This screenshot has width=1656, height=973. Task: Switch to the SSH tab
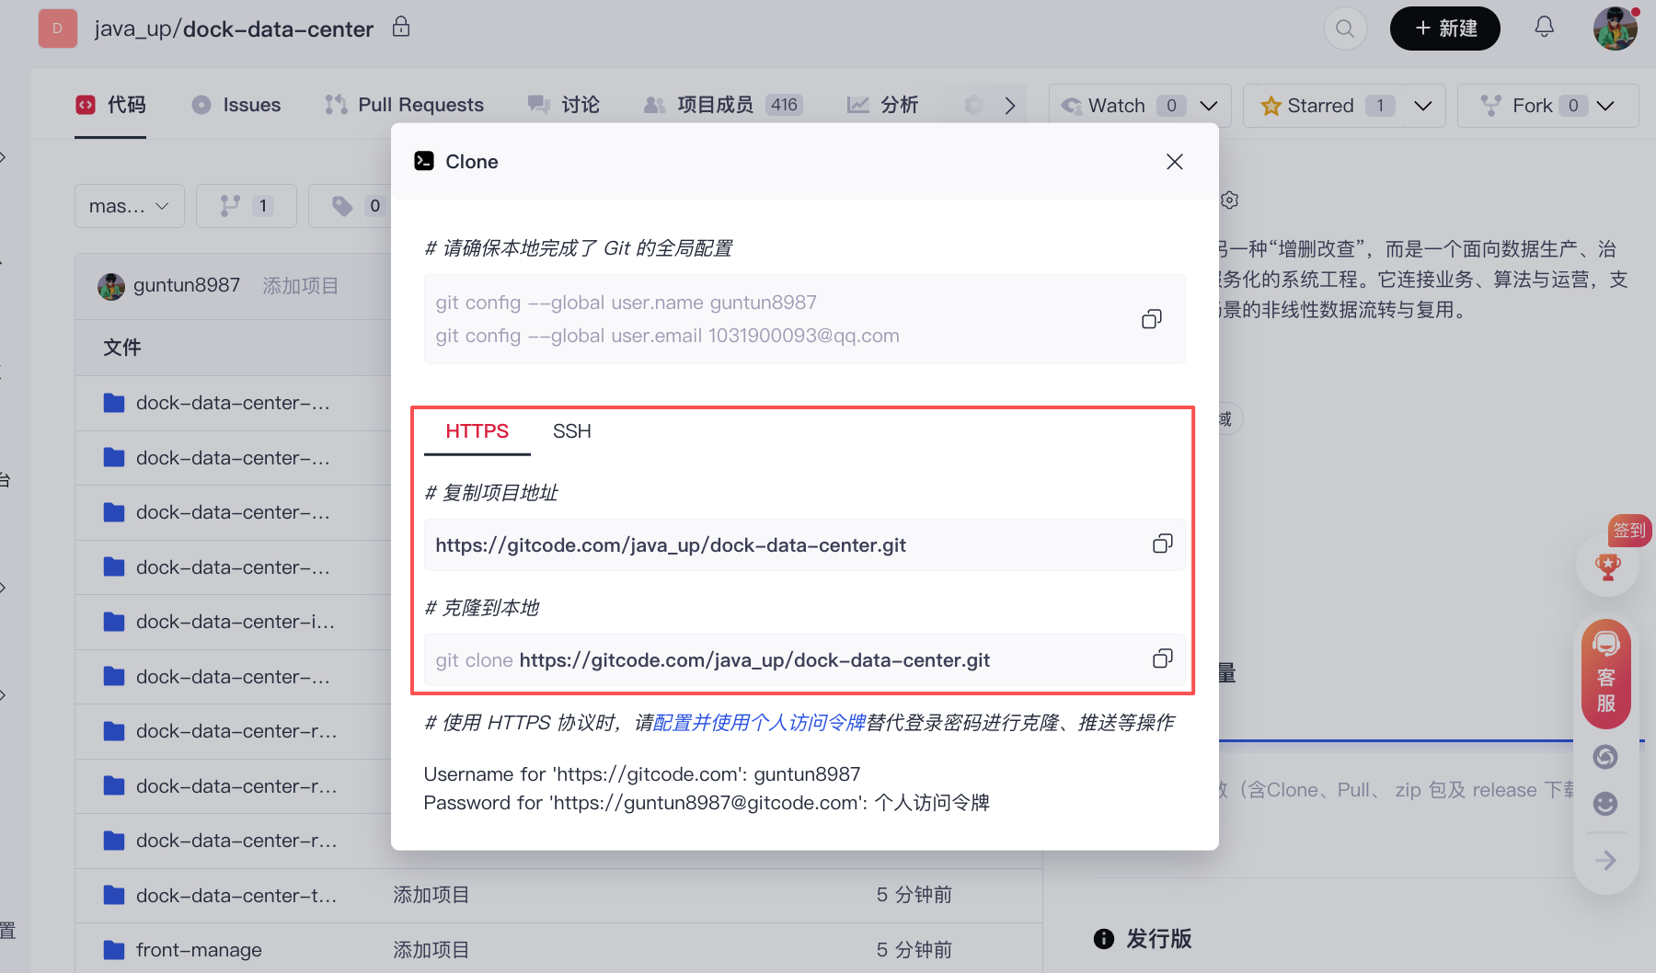tap(571, 431)
